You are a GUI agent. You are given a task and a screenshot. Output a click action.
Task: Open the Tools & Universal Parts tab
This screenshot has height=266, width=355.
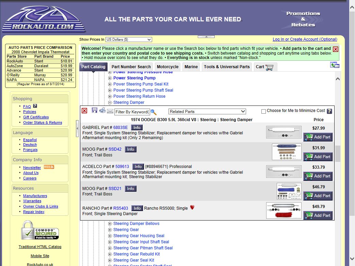(x=227, y=67)
